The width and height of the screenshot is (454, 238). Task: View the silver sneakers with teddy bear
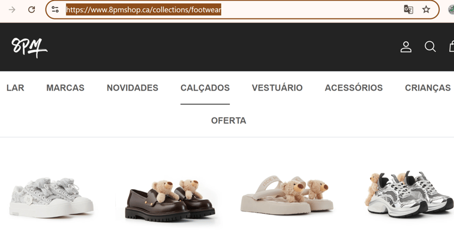409,193
